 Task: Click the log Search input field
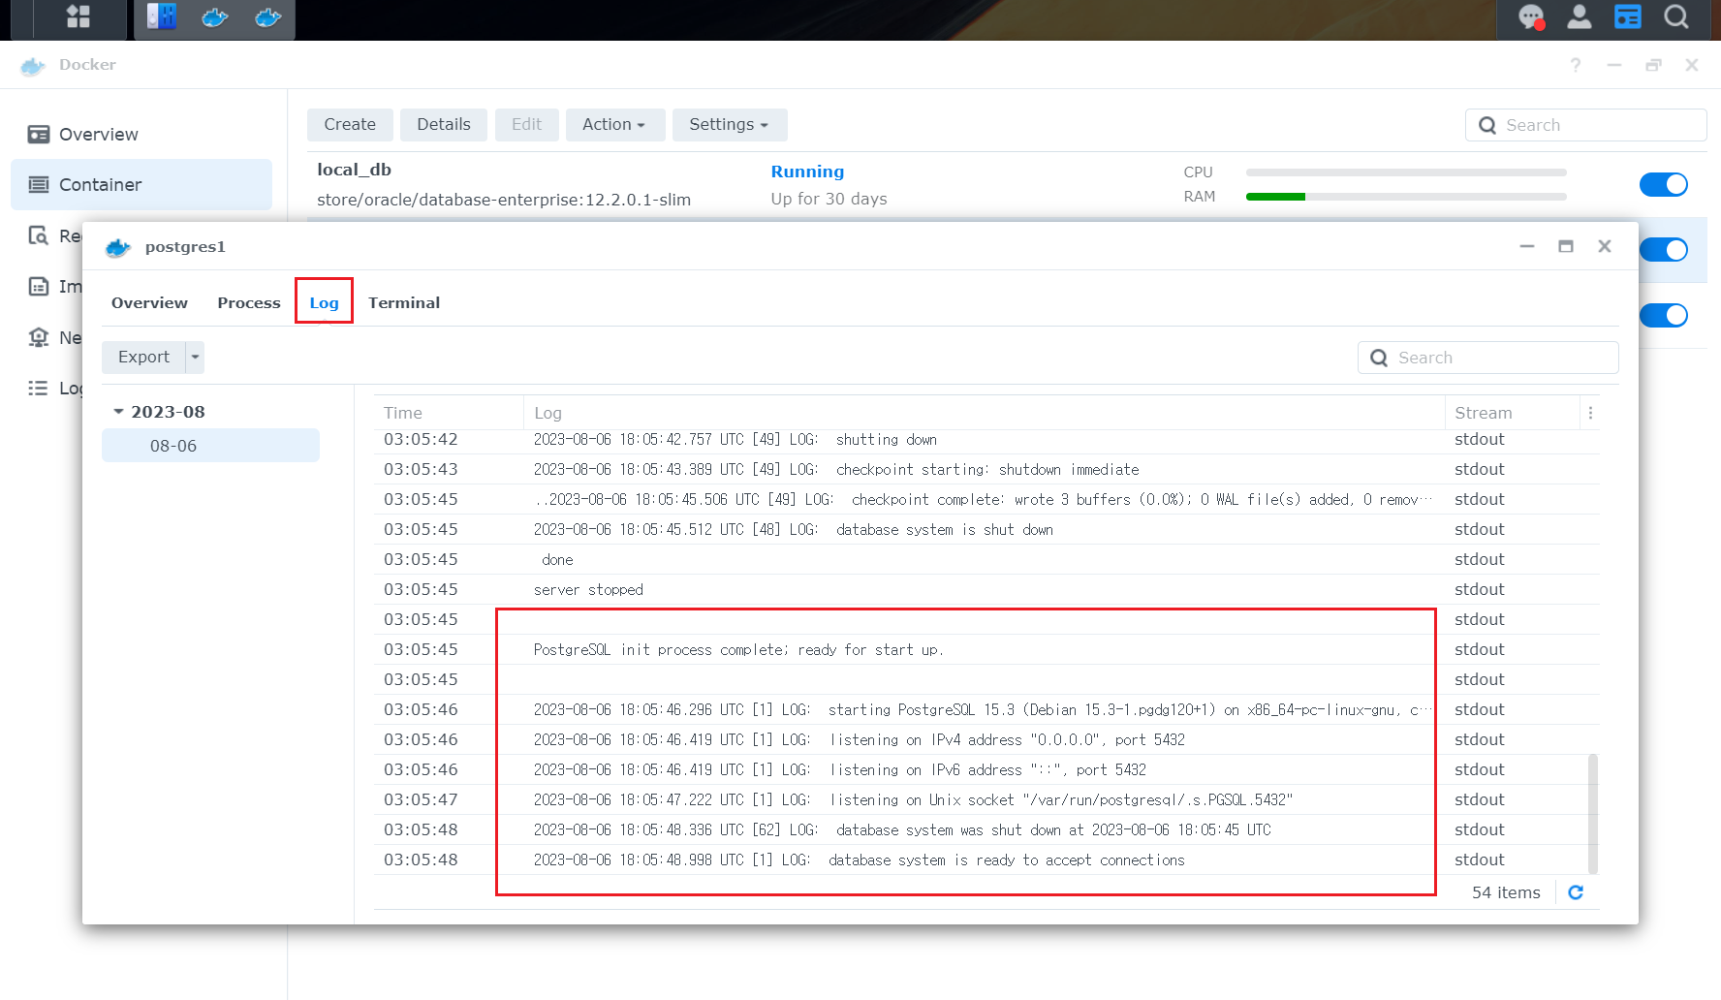tap(1487, 357)
